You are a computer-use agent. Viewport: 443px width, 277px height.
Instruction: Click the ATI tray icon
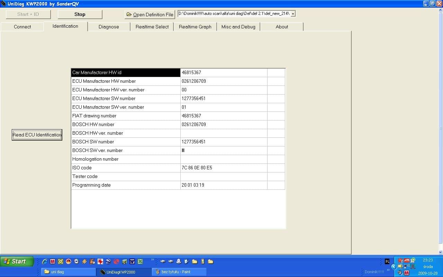tap(407, 260)
